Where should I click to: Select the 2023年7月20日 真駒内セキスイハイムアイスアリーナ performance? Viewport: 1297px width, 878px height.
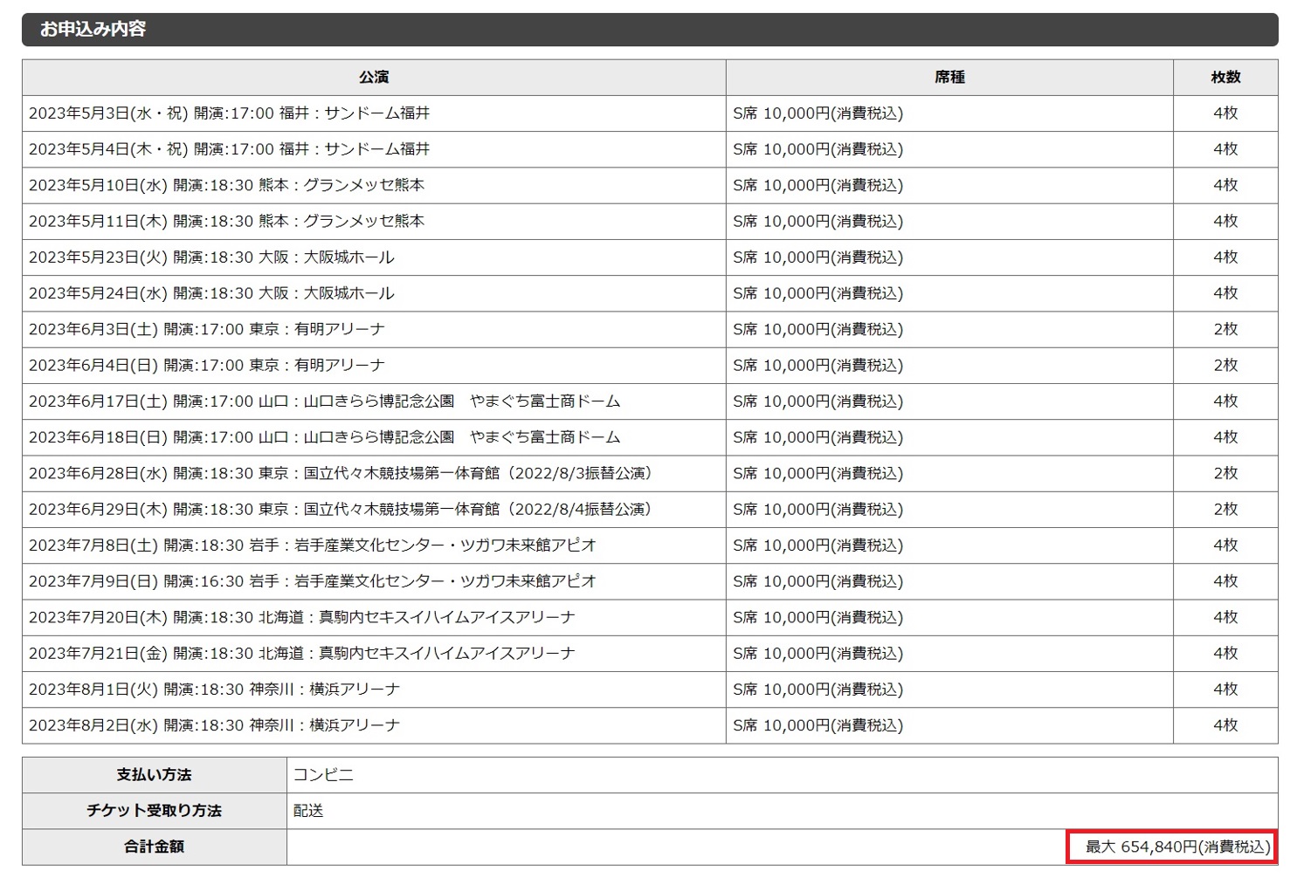[302, 617]
